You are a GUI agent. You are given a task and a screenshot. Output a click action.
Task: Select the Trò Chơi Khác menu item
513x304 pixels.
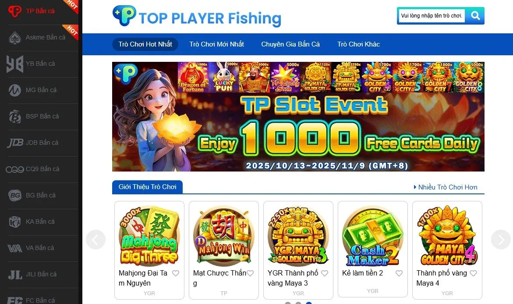(x=359, y=44)
